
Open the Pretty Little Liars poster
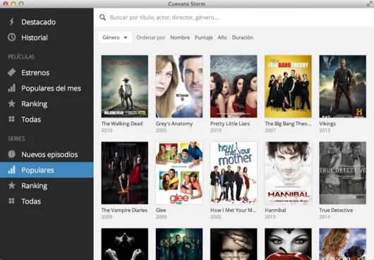pyautogui.click(x=234, y=86)
